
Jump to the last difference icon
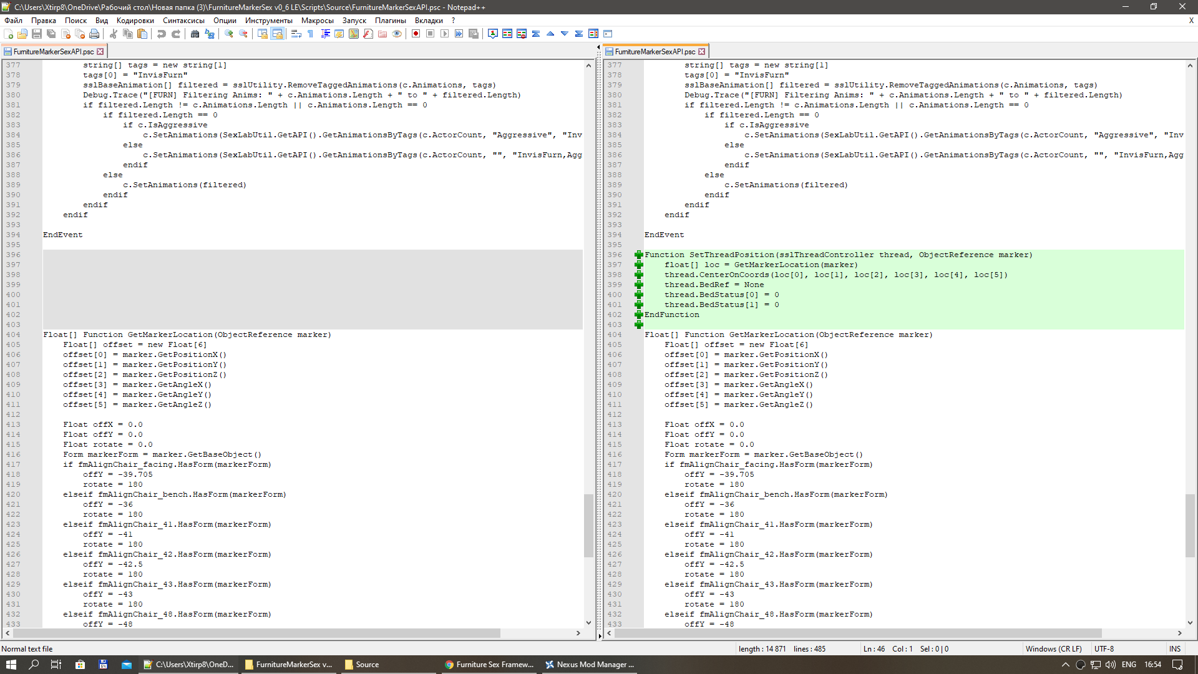tap(579, 34)
